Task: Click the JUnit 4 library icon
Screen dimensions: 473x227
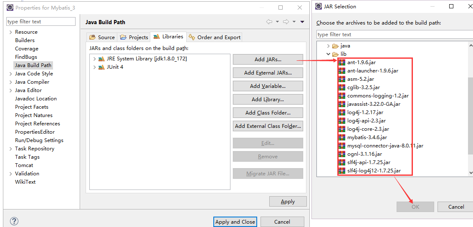Action: (101, 67)
